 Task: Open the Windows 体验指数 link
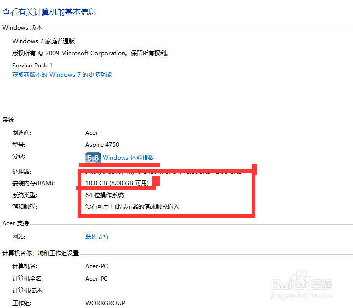(x=128, y=157)
